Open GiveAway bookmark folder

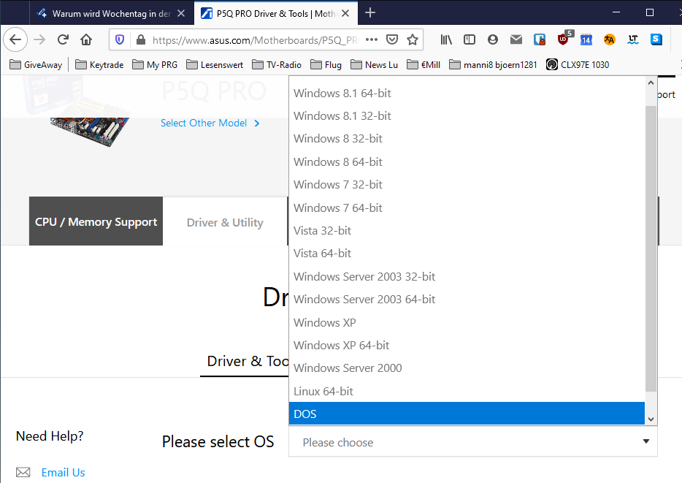pyautogui.click(x=36, y=65)
